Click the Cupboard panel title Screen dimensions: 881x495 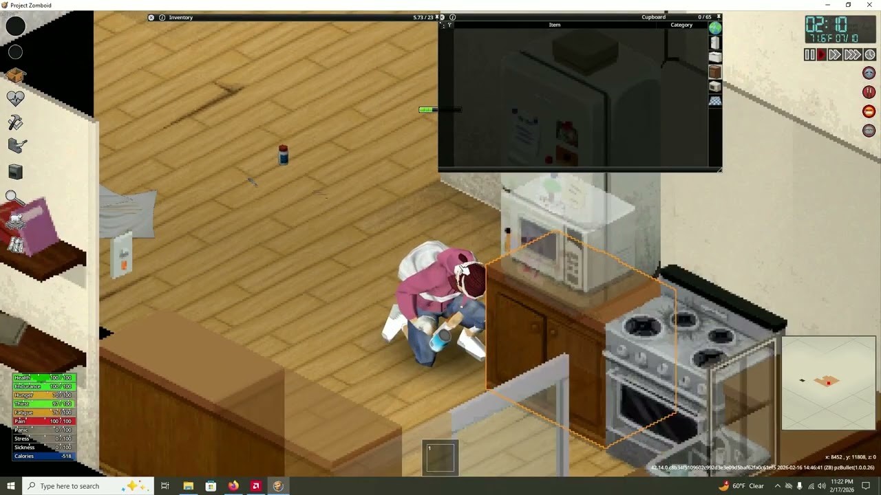coord(653,17)
